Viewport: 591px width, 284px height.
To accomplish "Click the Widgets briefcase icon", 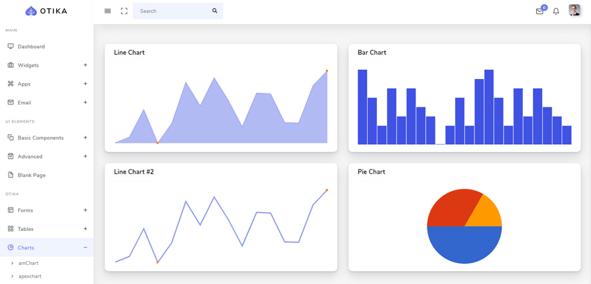I will coord(11,65).
